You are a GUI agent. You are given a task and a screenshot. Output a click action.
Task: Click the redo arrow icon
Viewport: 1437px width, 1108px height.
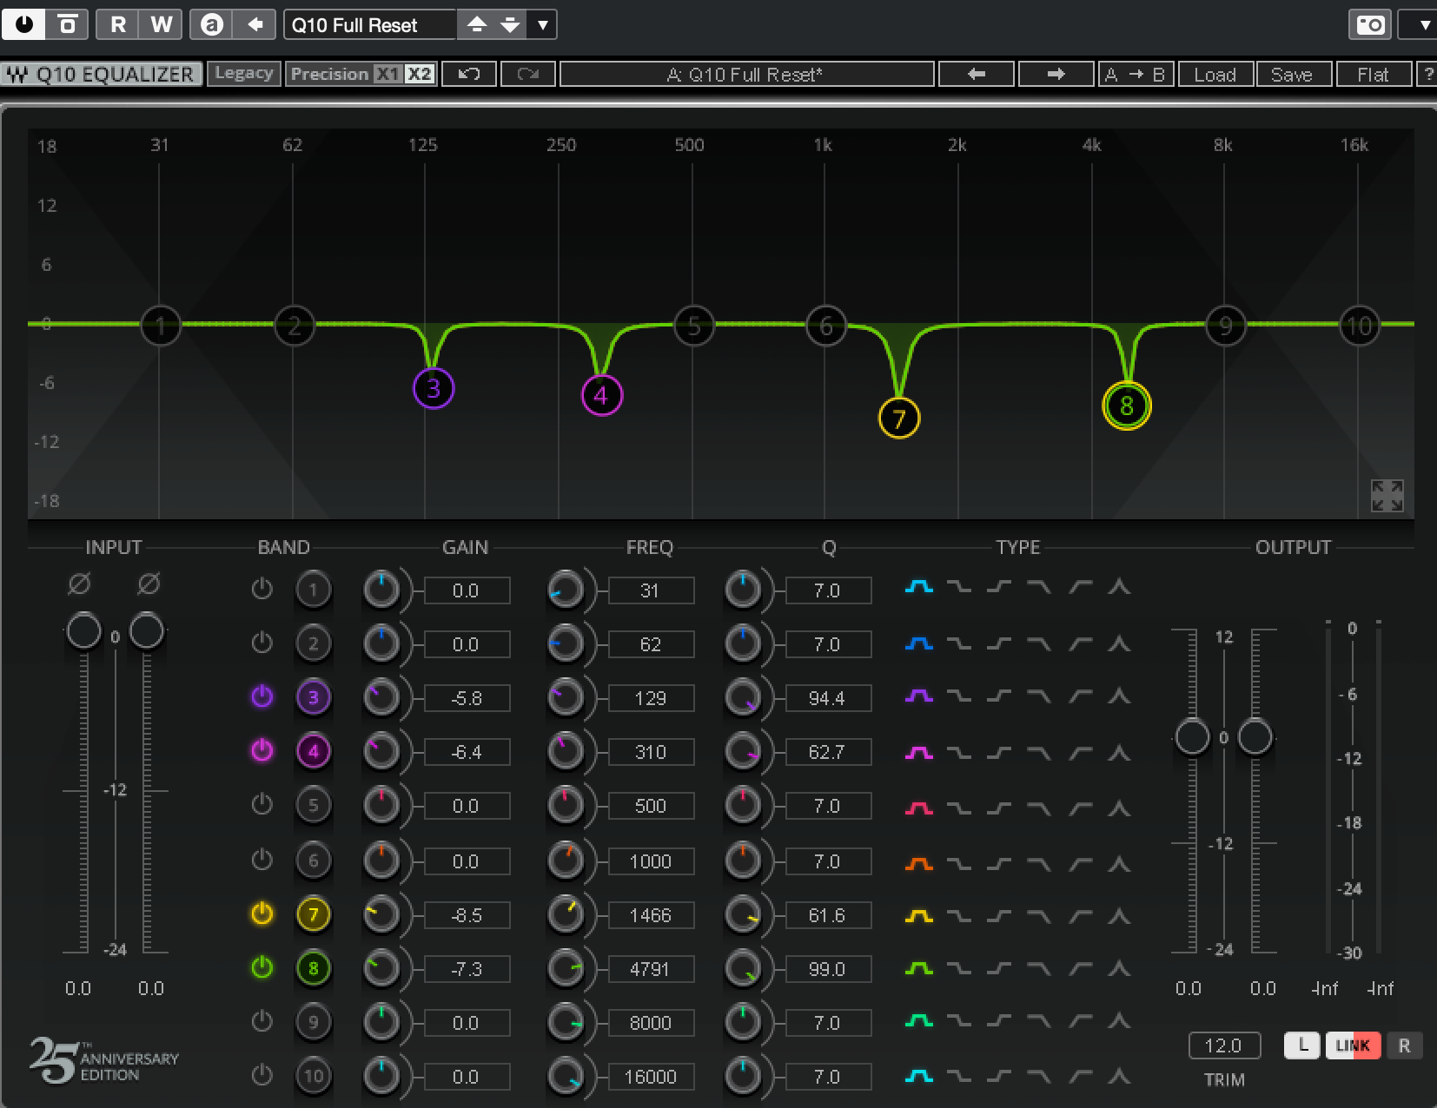pyautogui.click(x=528, y=74)
